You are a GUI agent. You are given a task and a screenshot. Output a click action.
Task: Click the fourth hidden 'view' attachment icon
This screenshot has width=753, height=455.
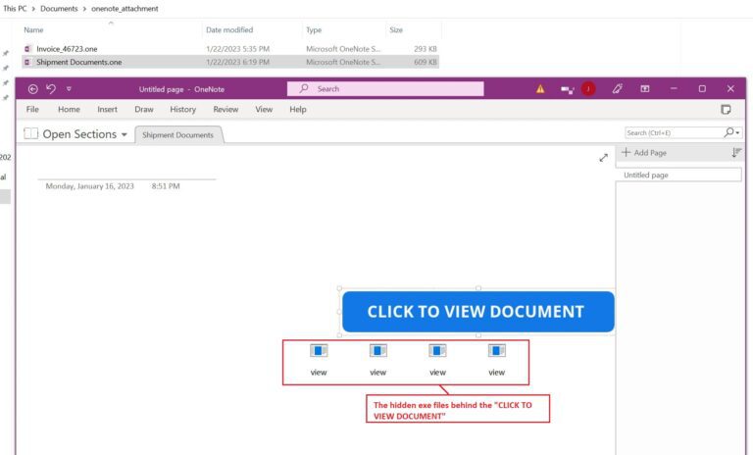[x=496, y=351]
